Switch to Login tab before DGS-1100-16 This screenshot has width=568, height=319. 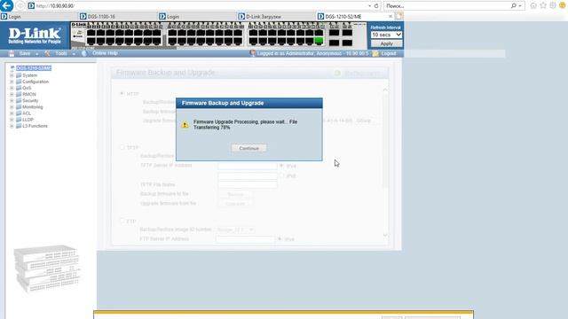pos(39,17)
